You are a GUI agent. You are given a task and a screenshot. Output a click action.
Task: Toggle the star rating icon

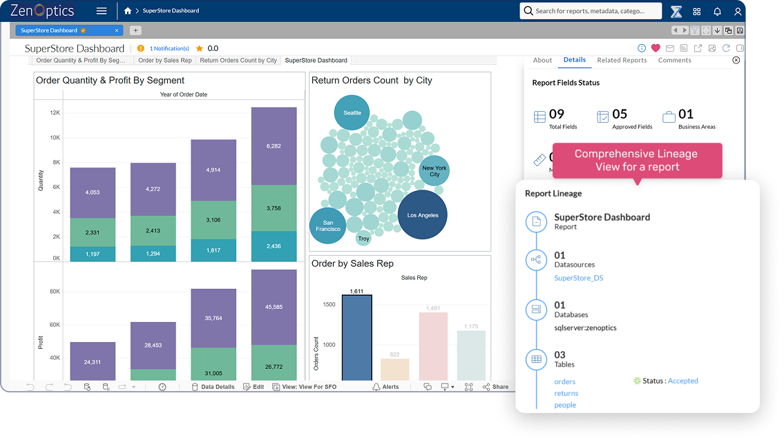point(200,48)
